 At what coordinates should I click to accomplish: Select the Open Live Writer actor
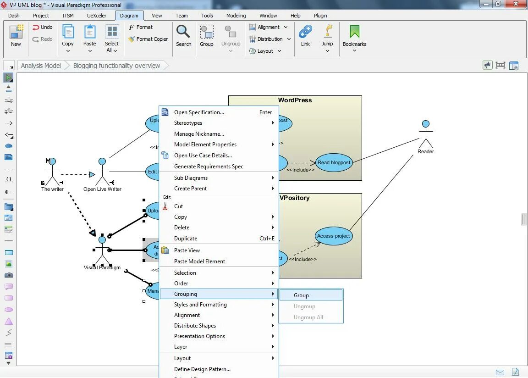(x=102, y=175)
